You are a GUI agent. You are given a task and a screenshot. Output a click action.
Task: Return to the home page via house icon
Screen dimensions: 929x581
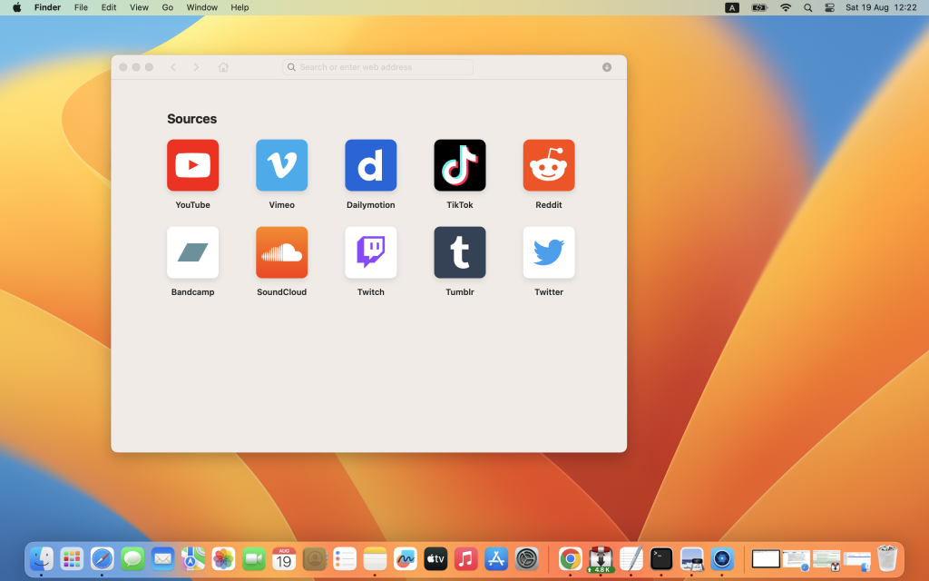pos(223,67)
